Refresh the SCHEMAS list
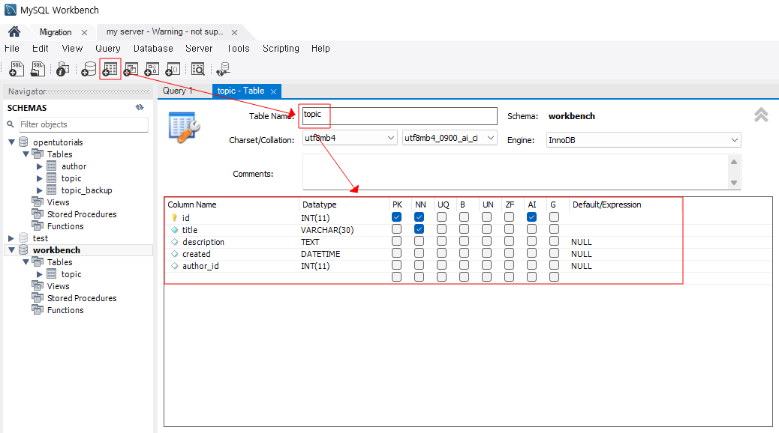The width and height of the screenshot is (779, 433). pos(140,107)
